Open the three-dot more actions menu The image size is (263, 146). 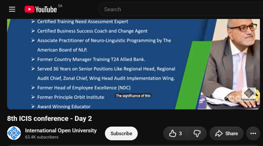point(253,133)
